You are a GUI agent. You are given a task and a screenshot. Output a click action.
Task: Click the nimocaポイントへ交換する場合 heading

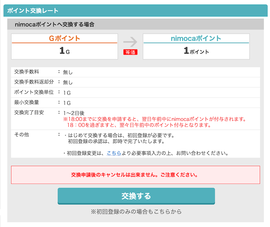[x=55, y=24]
